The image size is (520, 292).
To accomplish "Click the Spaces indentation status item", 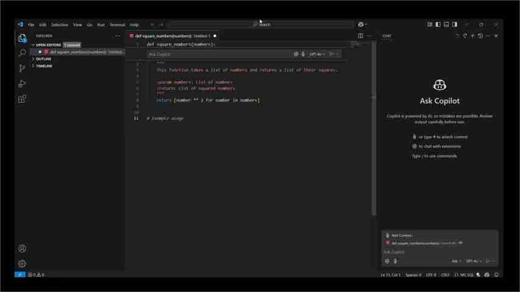I will 413,275.
